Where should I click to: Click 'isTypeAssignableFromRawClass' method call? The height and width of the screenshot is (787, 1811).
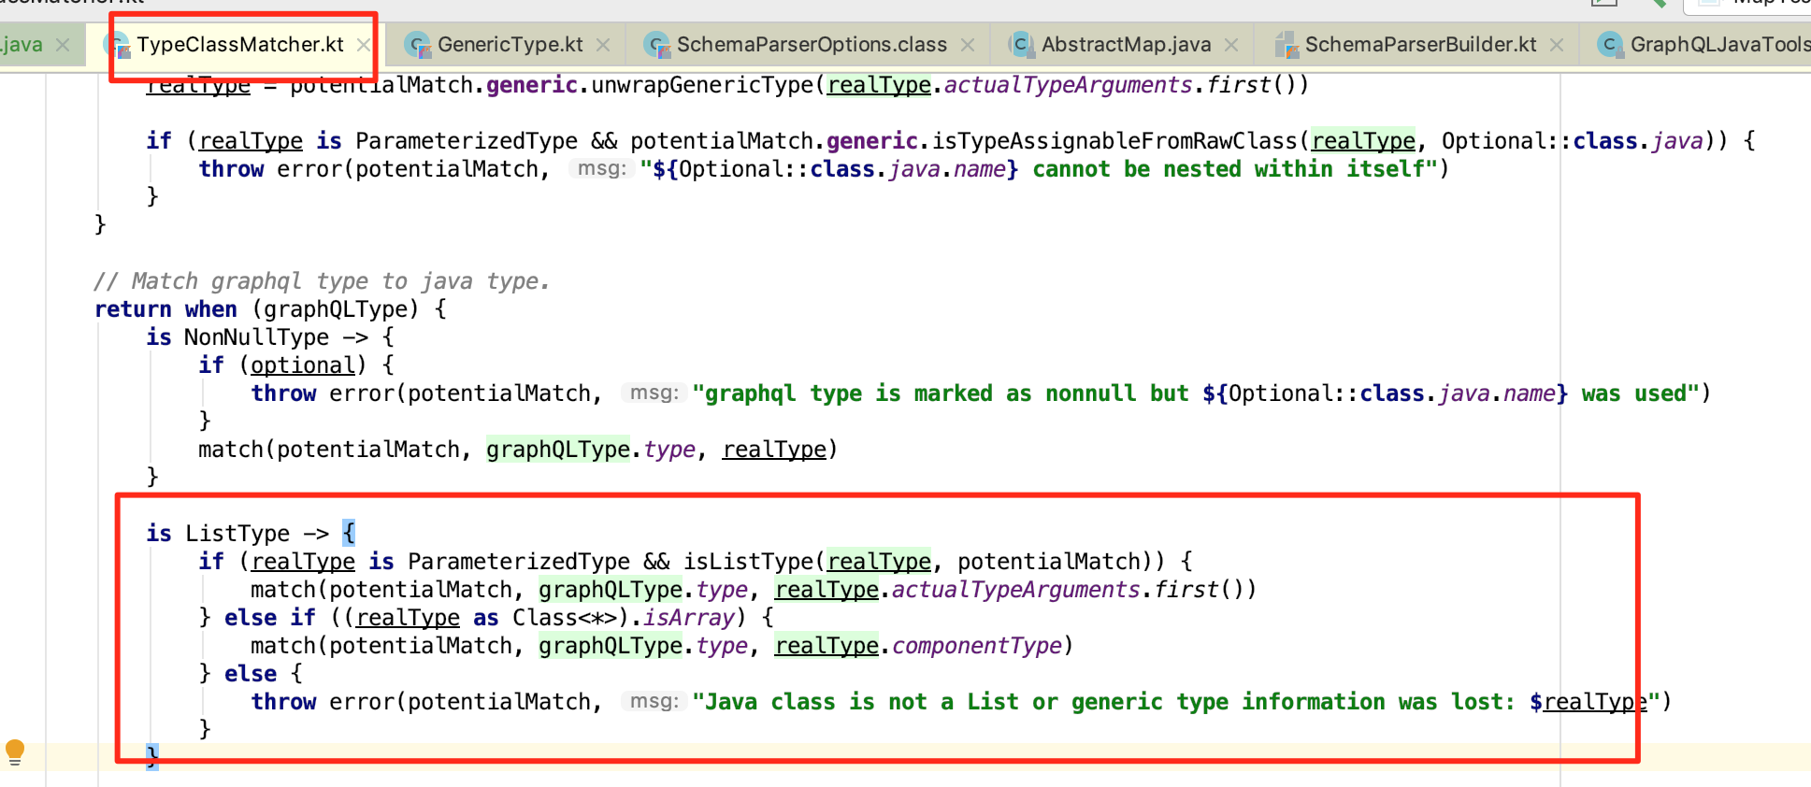(1114, 141)
